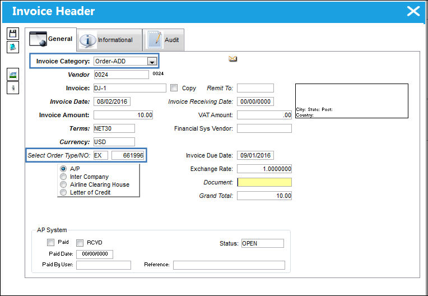The width and height of the screenshot is (428, 296).
Task: Open the Informational tab
Action: coord(109,40)
